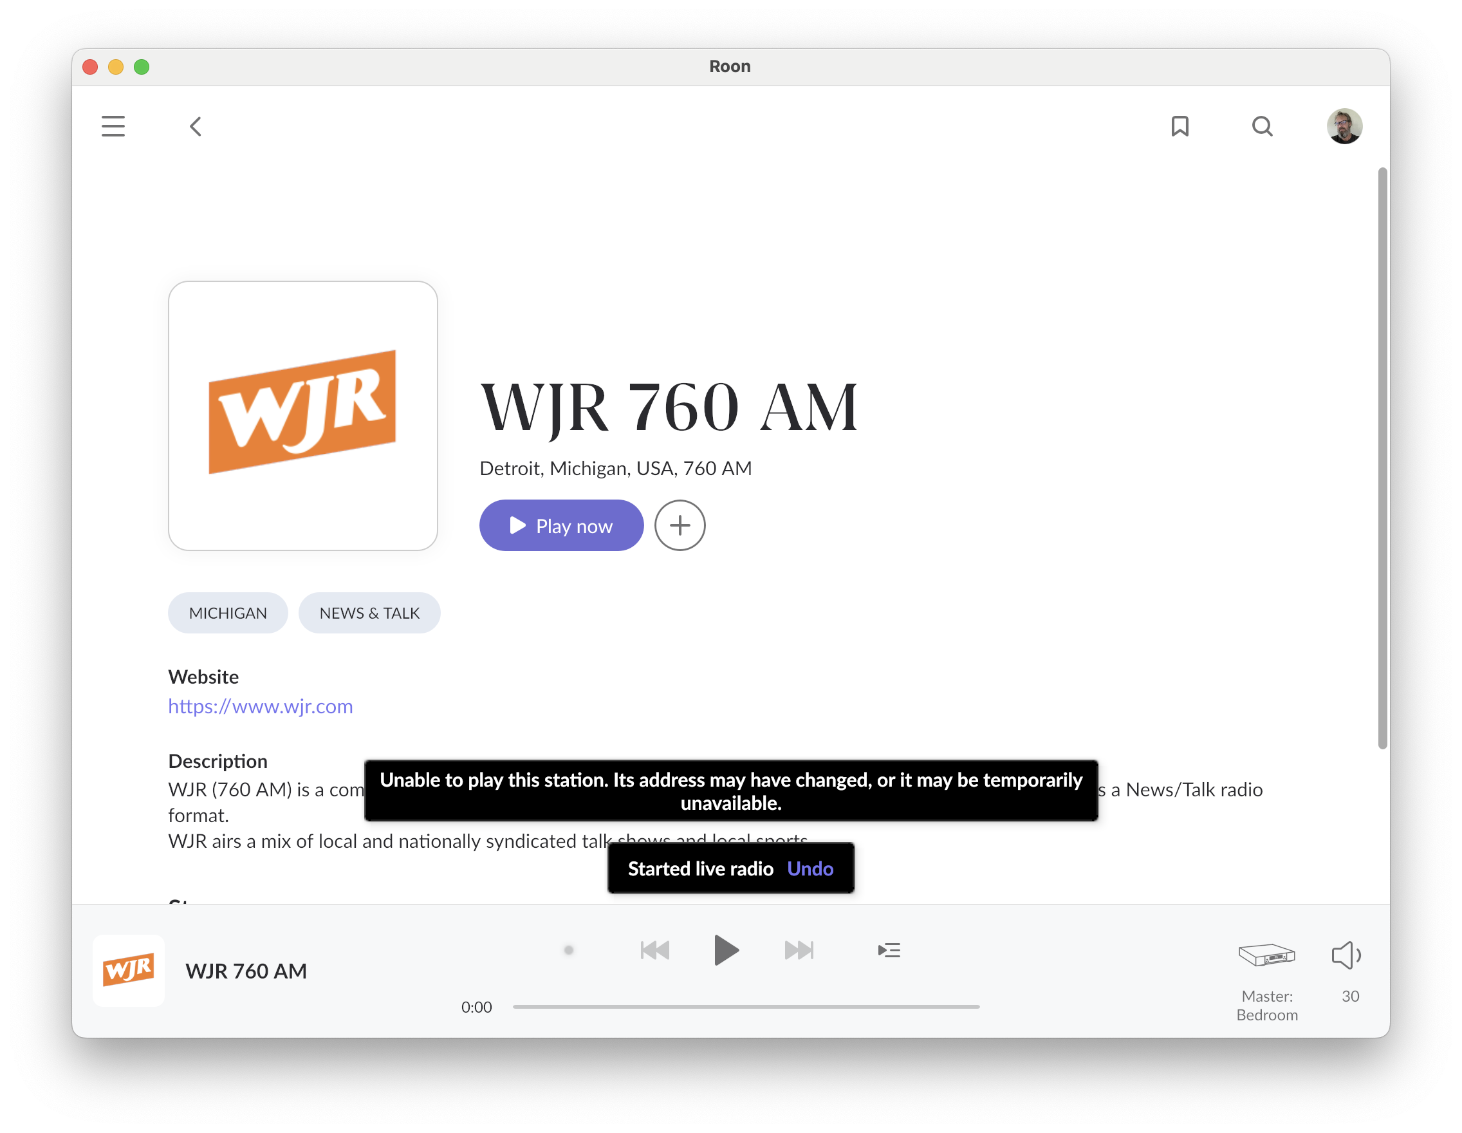Click the playback progress bar

746,1006
